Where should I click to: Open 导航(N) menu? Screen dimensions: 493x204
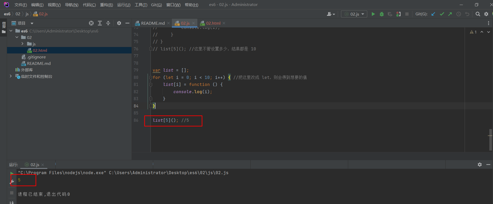(72, 5)
